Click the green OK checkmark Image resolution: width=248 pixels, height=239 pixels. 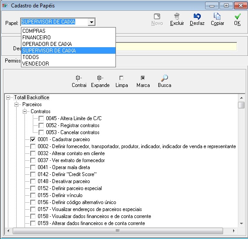coord(238,16)
